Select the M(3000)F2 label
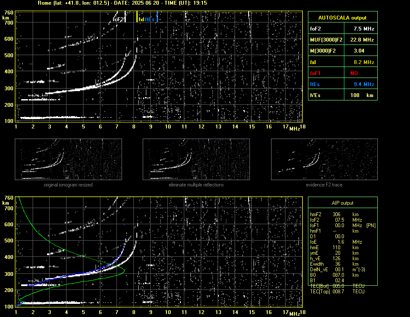The width and height of the screenshot is (410, 317). point(323,51)
